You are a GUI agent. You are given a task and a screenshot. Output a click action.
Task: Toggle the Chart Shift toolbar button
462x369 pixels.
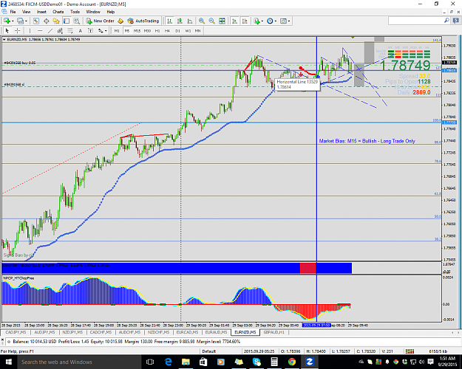pos(245,21)
